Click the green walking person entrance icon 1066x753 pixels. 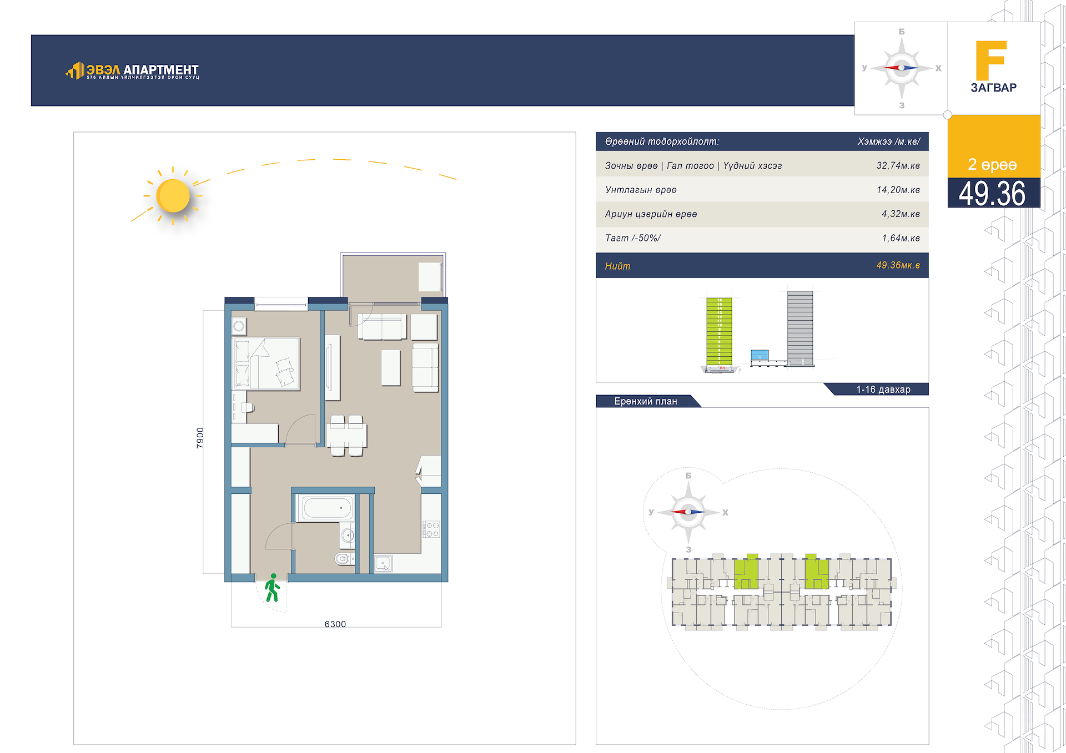point(272,588)
